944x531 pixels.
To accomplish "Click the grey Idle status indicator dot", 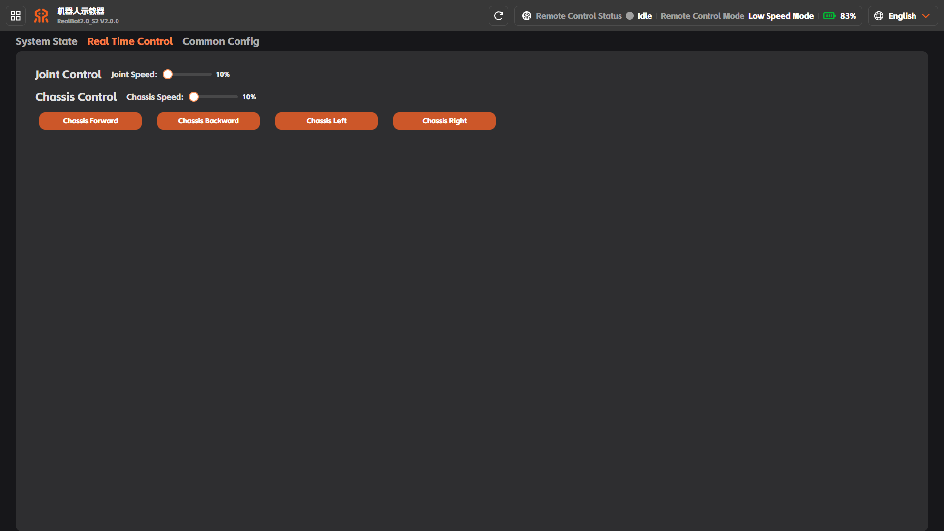I will 630,16.
